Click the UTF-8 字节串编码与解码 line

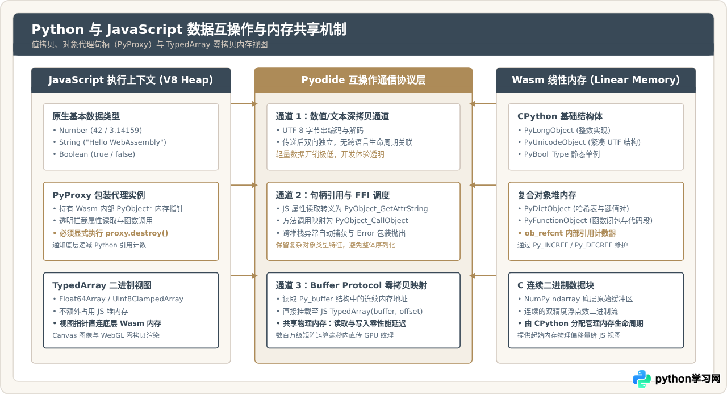click(x=324, y=131)
